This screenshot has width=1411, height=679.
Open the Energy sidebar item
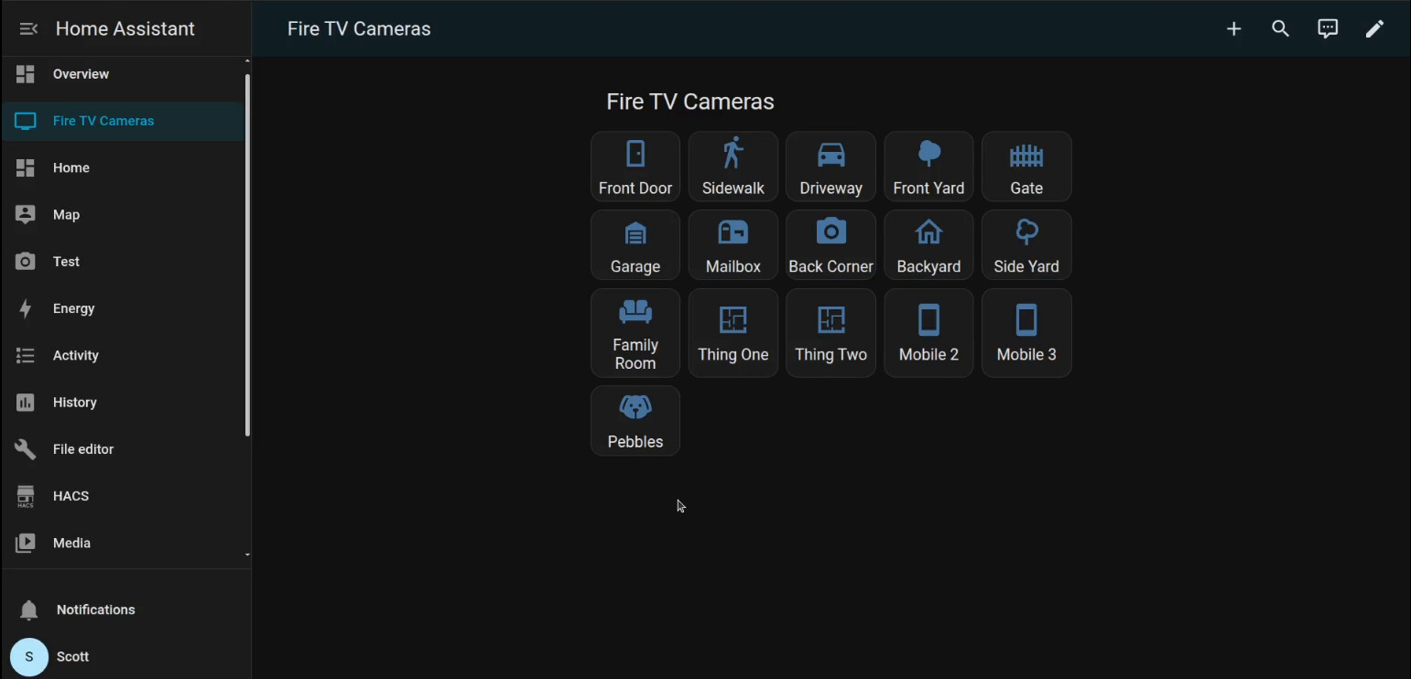coord(73,308)
